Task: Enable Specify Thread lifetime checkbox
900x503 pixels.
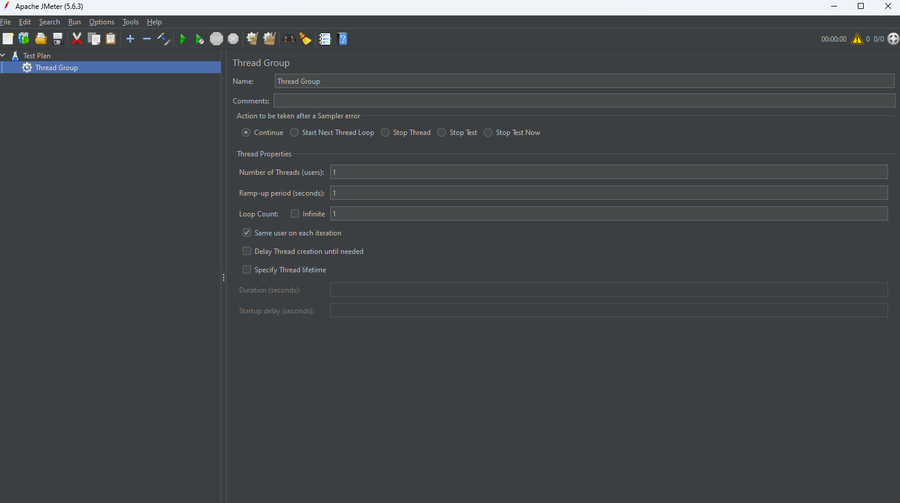Action: tap(246, 269)
